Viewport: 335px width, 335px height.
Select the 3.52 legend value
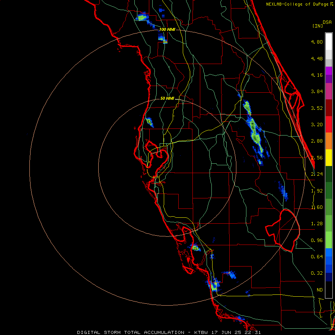pos(317,108)
